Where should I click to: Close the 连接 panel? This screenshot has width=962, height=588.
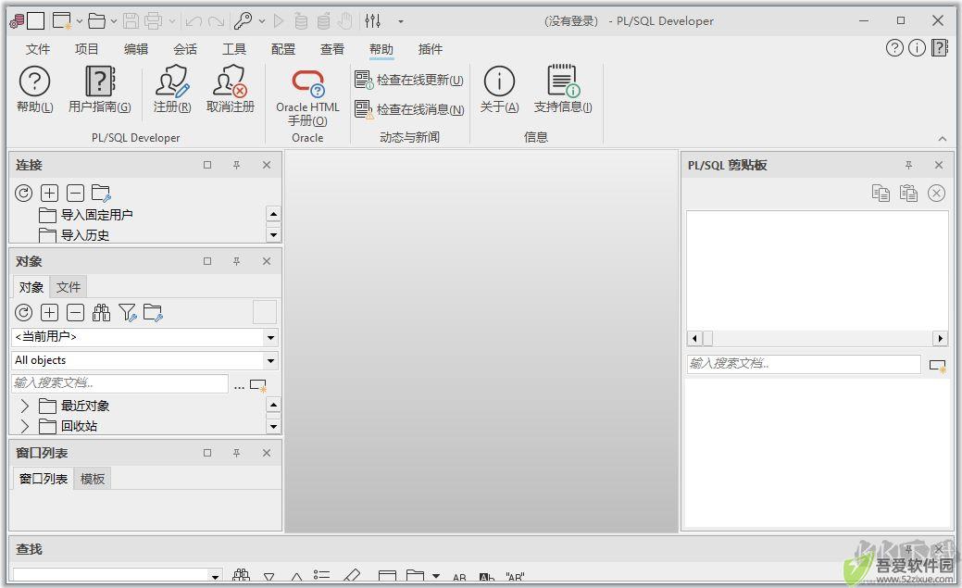point(267,165)
